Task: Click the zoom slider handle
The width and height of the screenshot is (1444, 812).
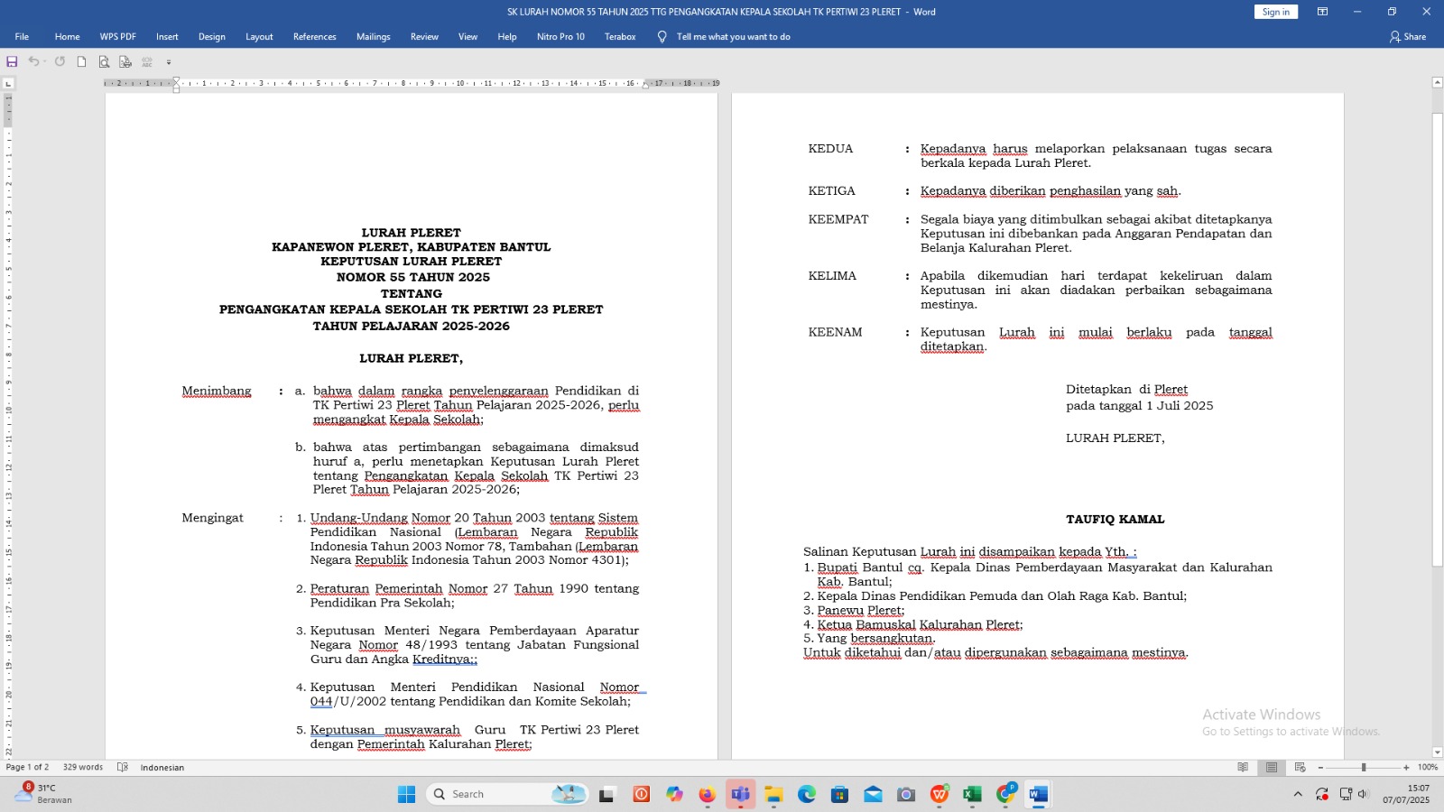Action: [1364, 767]
